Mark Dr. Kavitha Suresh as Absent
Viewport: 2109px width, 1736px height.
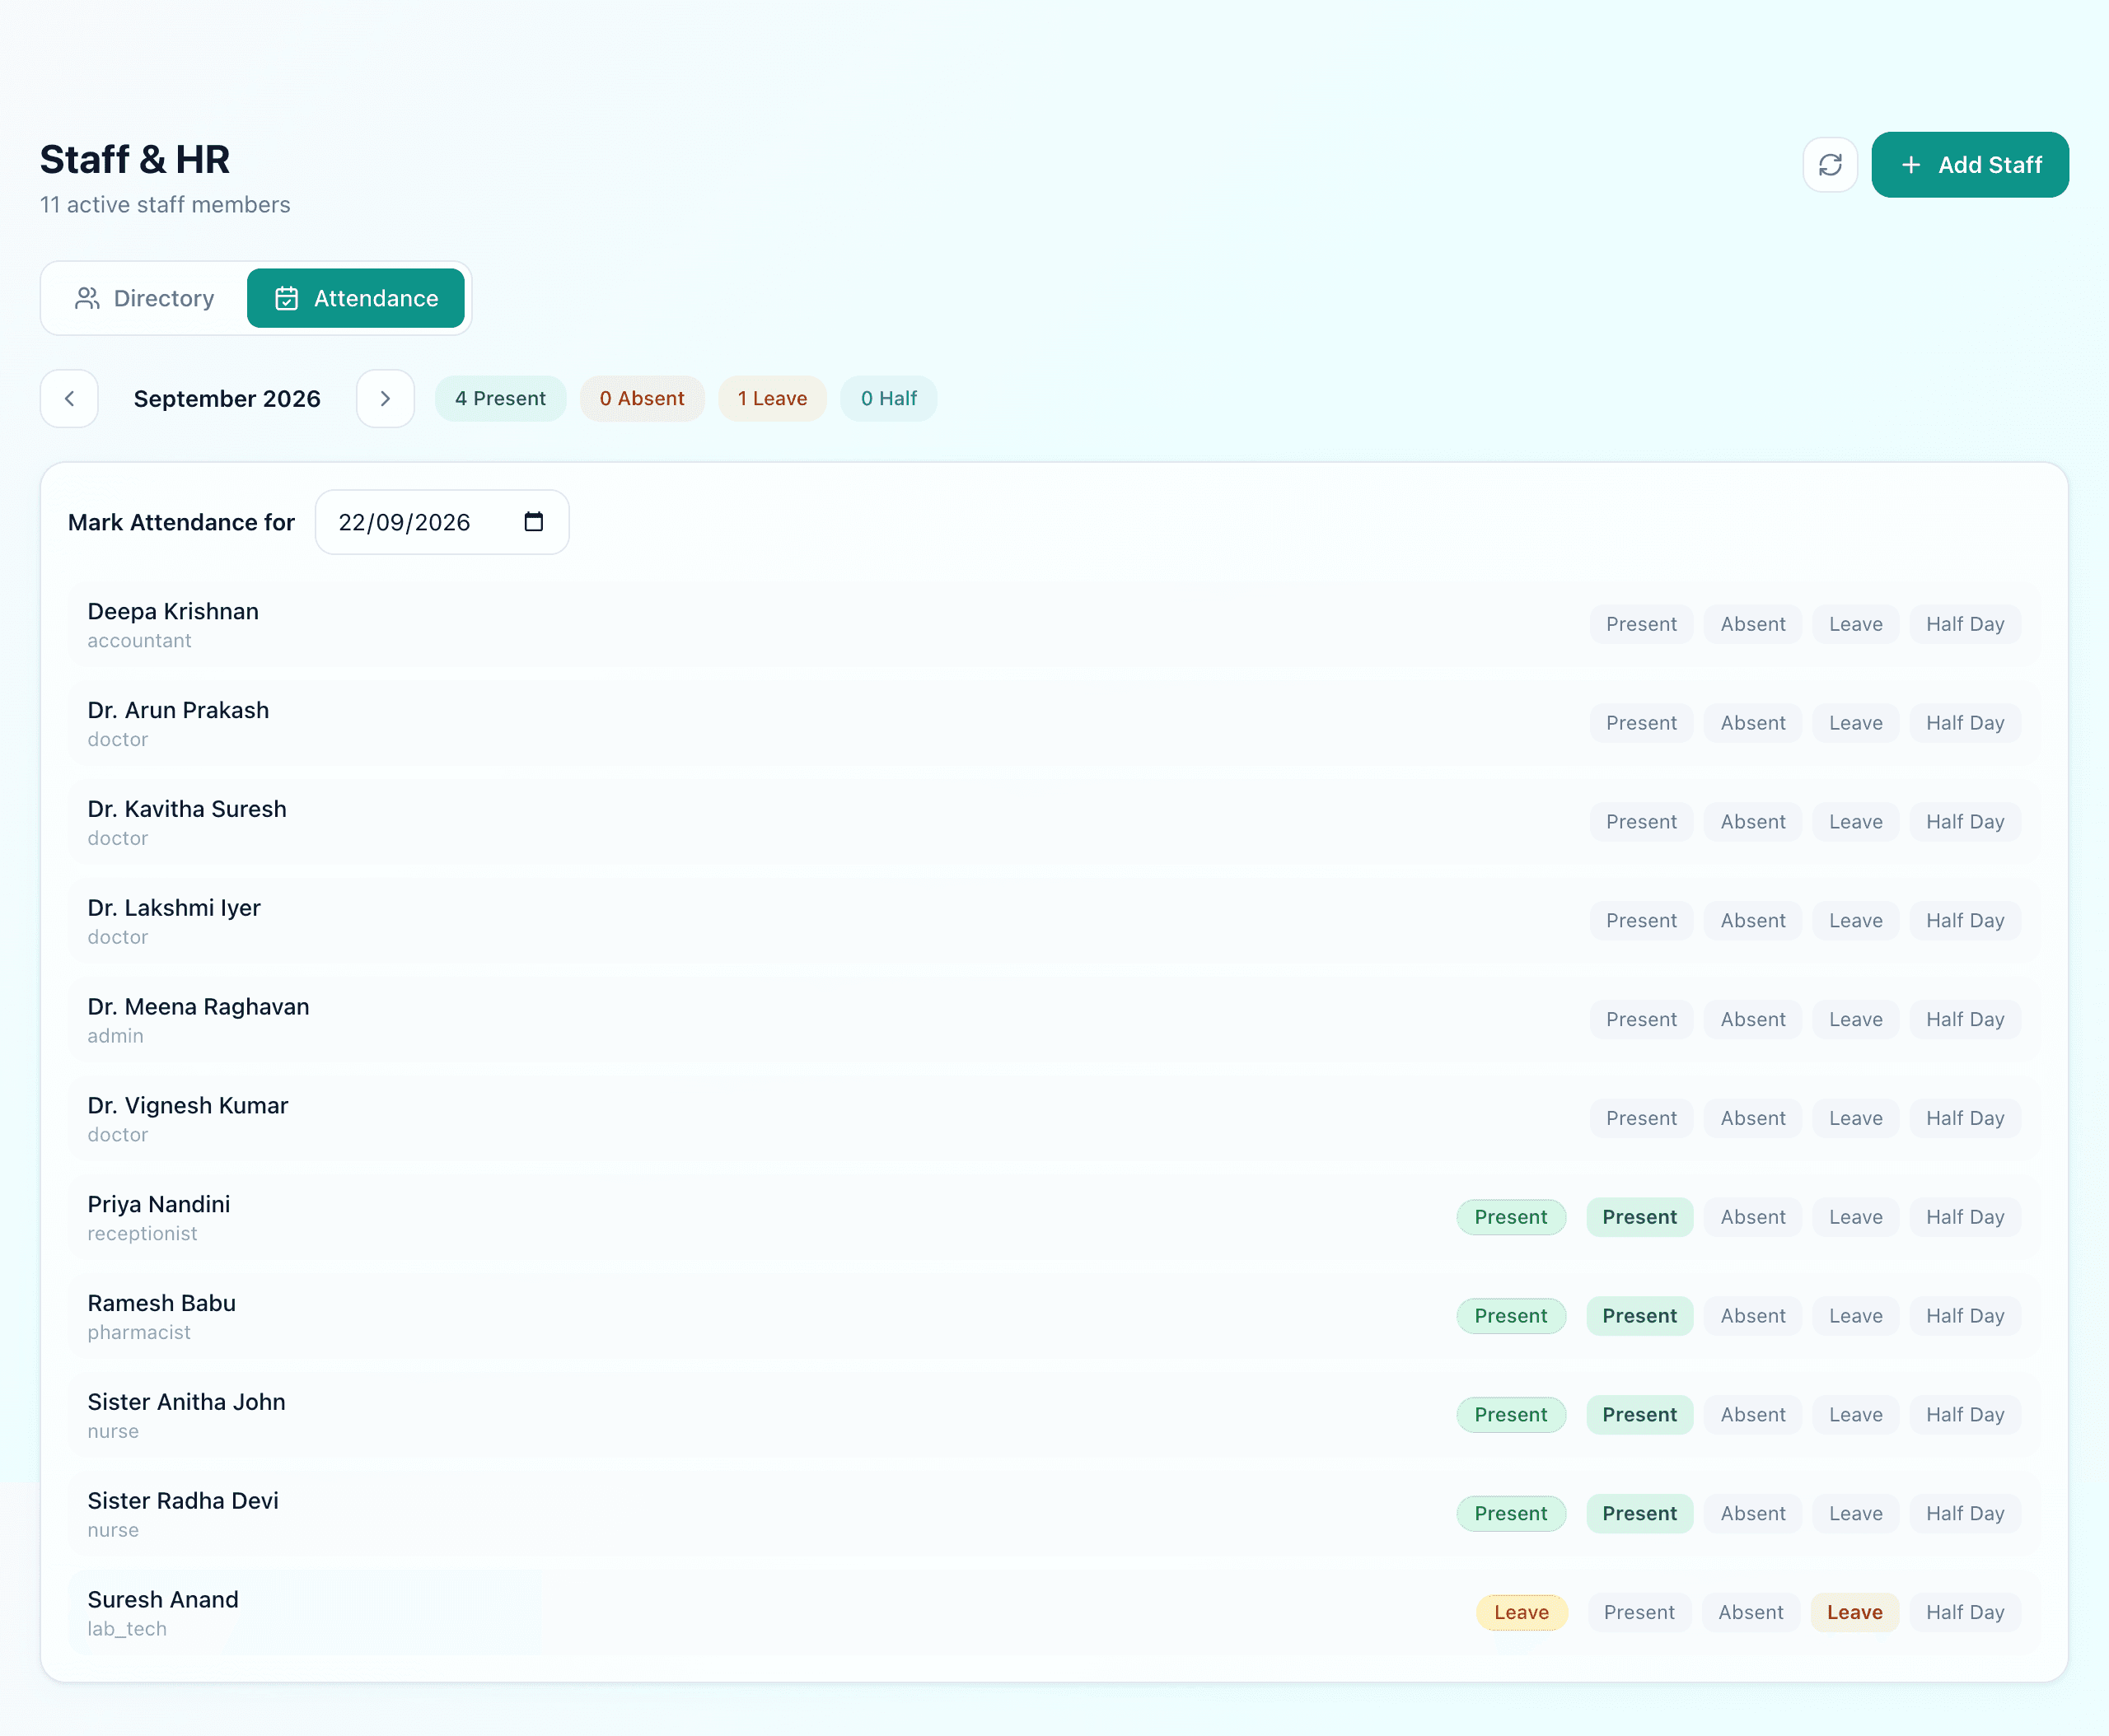point(1753,822)
